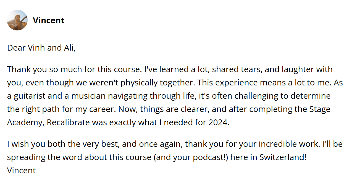Click Vincent's circular profile avatar
Viewport: 352px width, 183px height.
coord(17,20)
